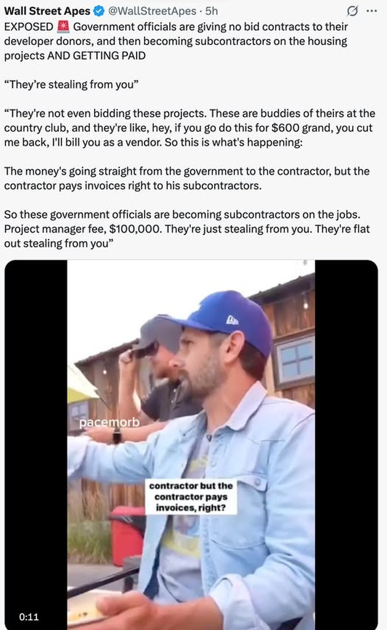Open the Wall Street Apes profile name
Image resolution: width=387 pixels, height=630 pixels.
coord(47,11)
